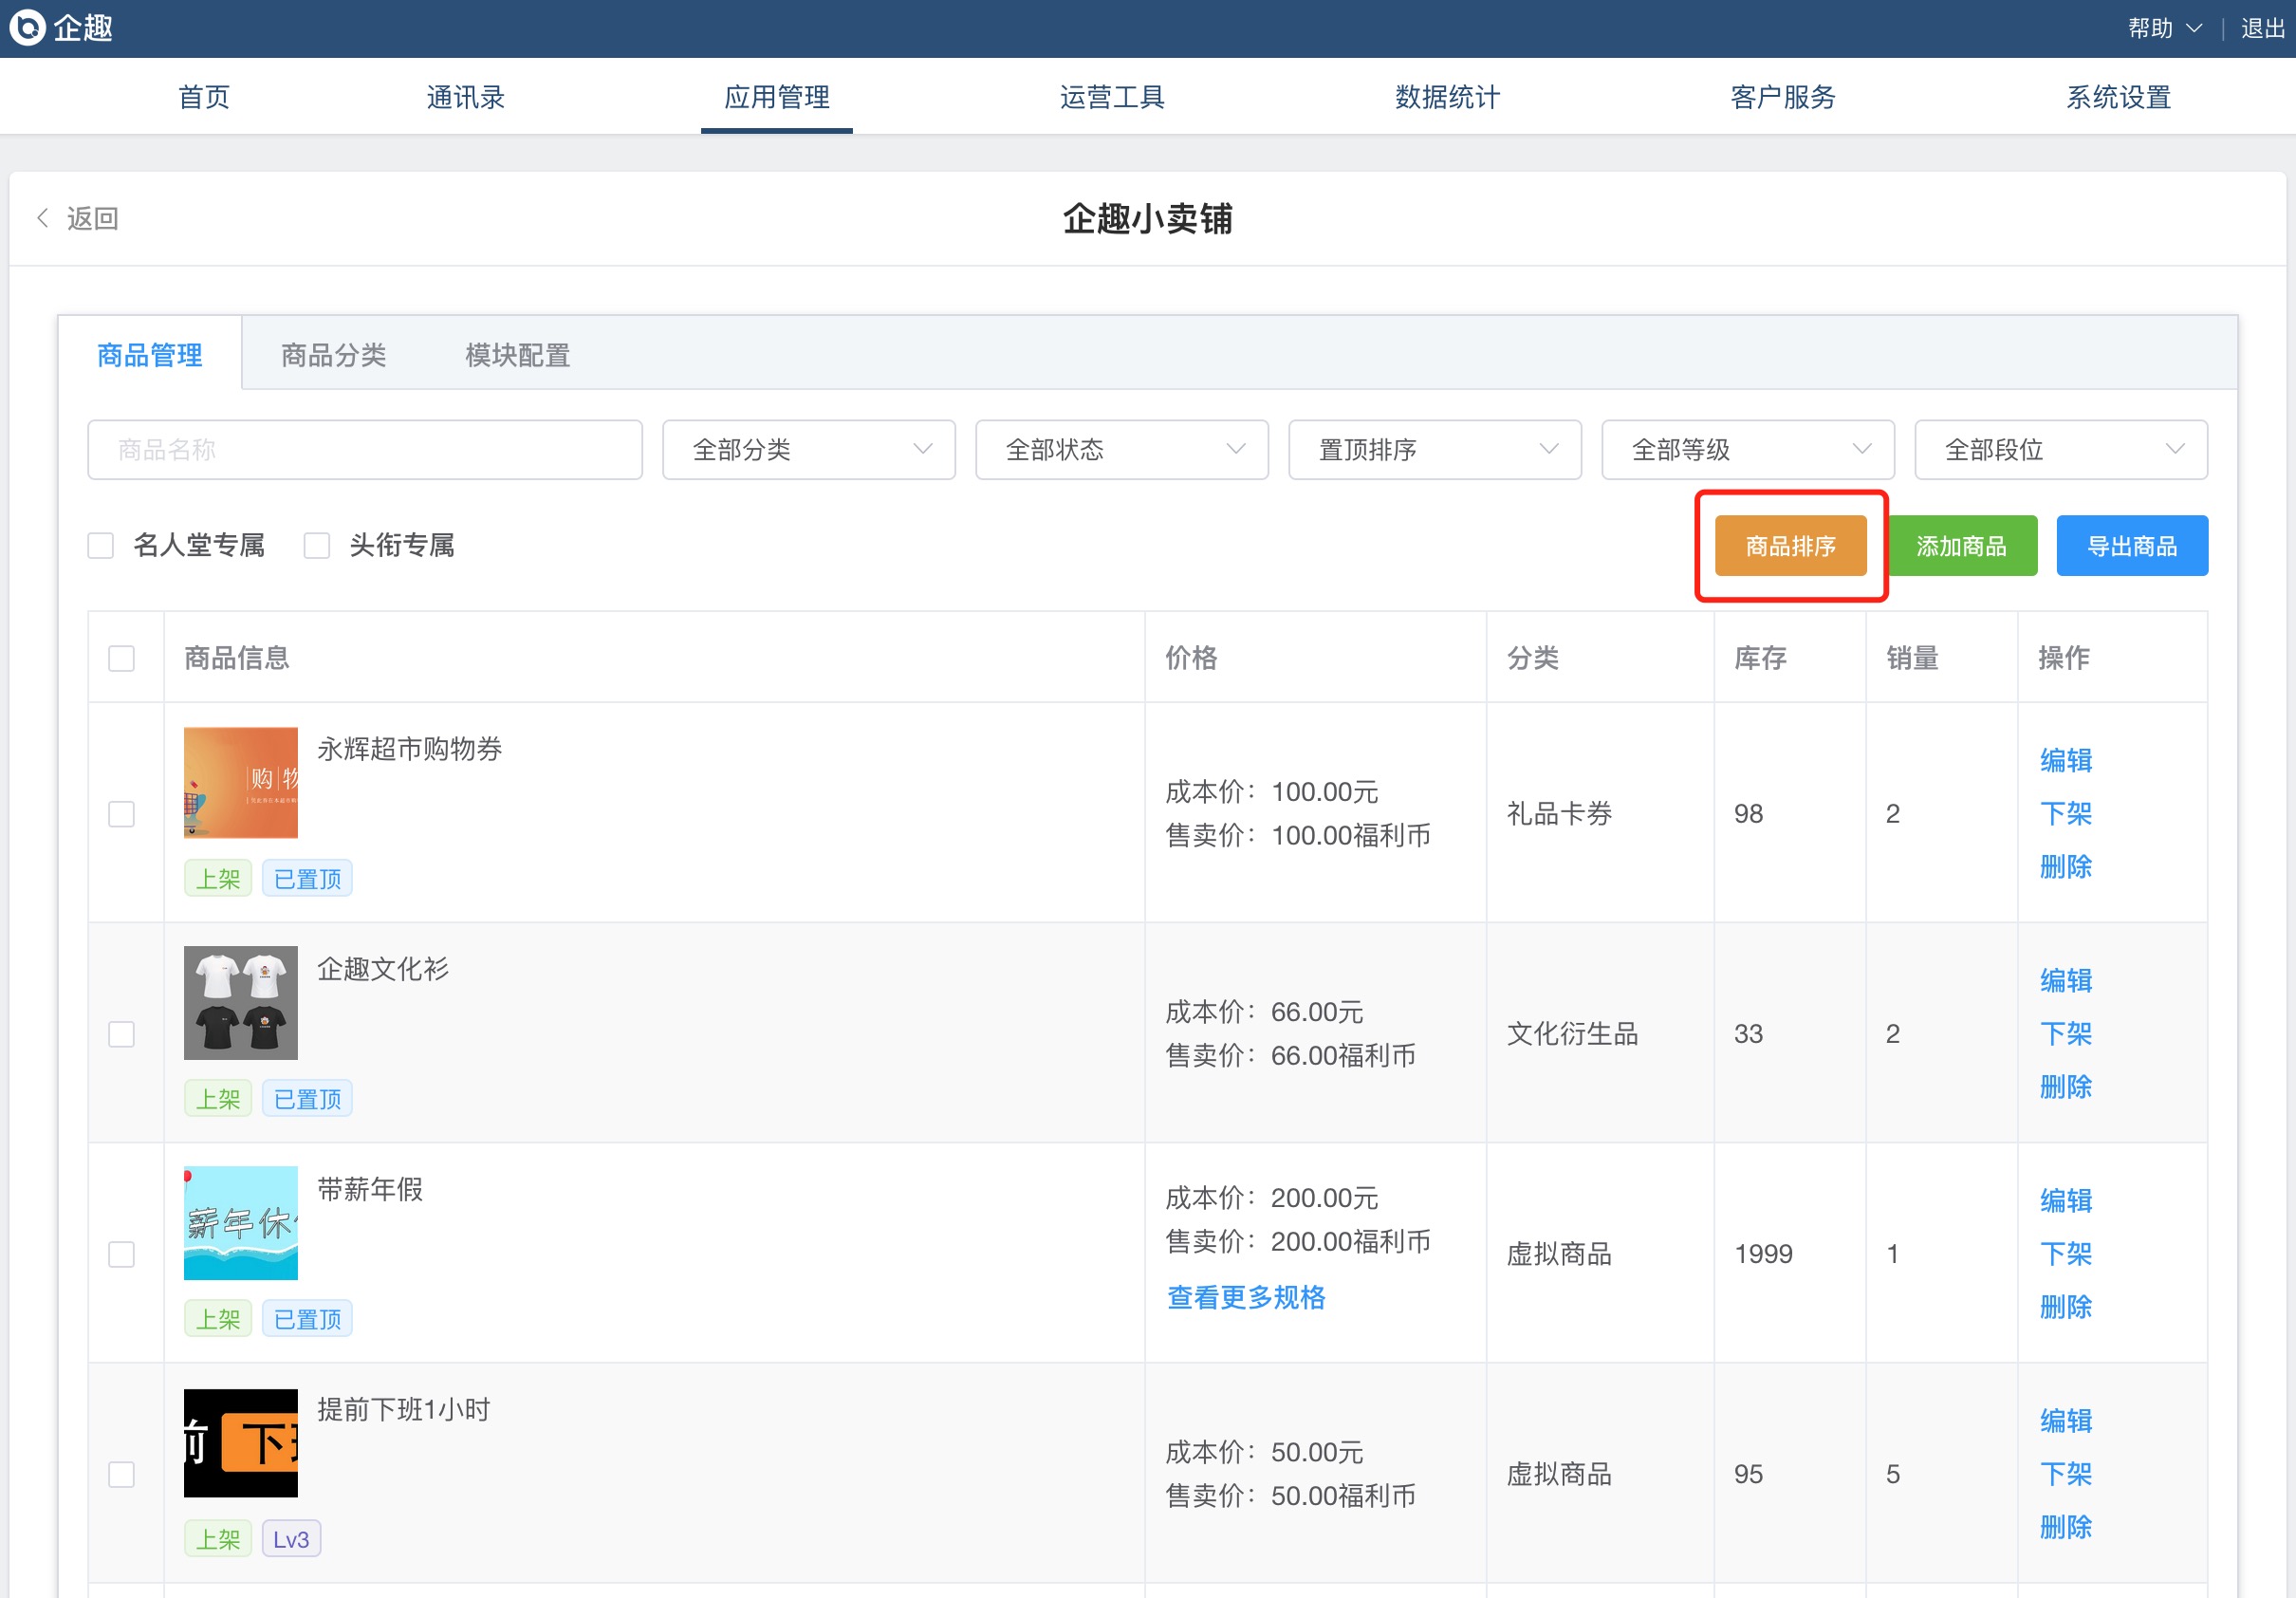Click the back arrow next to 返回
This screenshot has height=1598, width=2296.
click(43, 218)
